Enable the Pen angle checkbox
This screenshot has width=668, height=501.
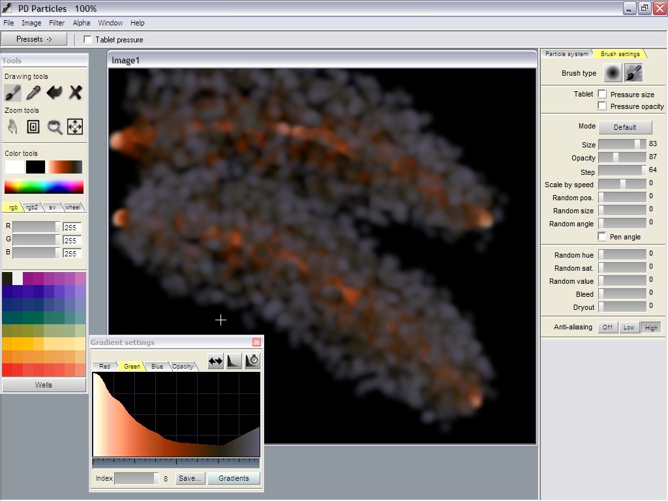tap(602, 237)
